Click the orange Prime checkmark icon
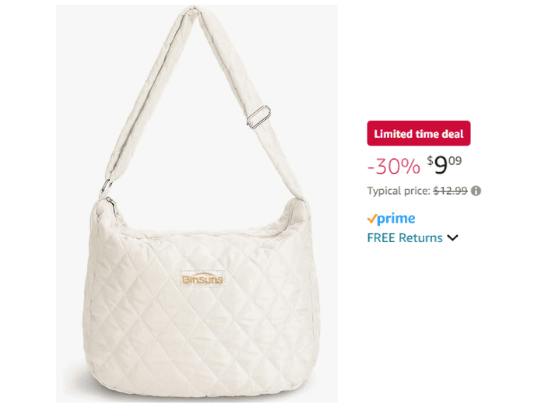The width and height of the screenshot is (545, 408). pos(372,219)
